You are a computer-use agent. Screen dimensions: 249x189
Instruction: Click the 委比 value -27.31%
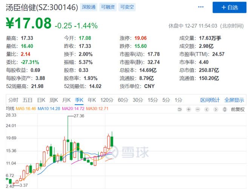coord(30,62)
